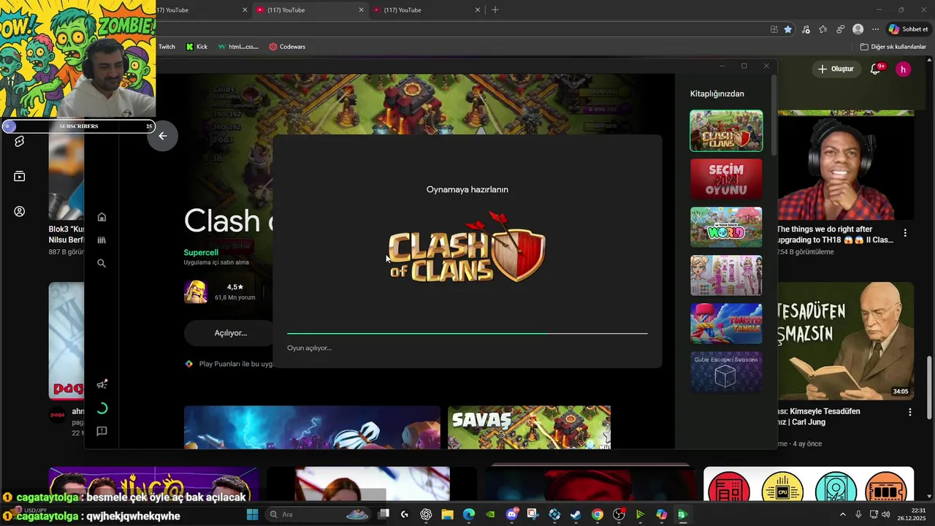Click the '4,5★' rating text

click(235, 287)
